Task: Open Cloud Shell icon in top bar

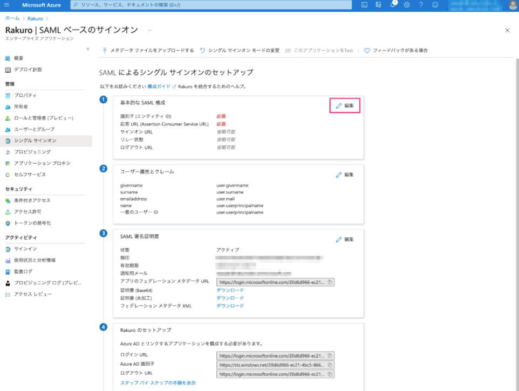Action: click(x=364, y=5)
